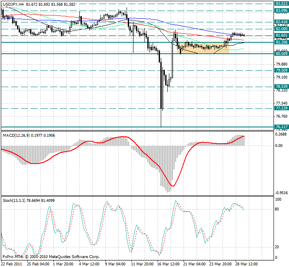Screen dimensions: 289x267
Task: Select the 79.509 price level label
Action: pyautogui.click(x=281, y=70)
